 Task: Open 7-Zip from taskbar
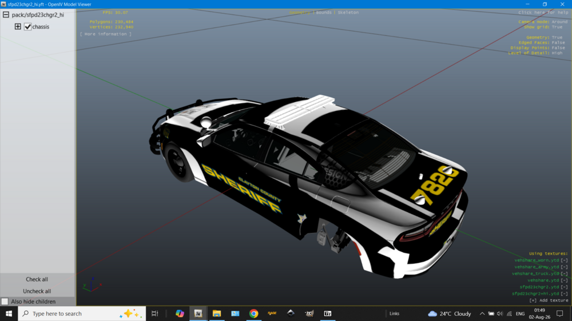click(x=328, y=314)
